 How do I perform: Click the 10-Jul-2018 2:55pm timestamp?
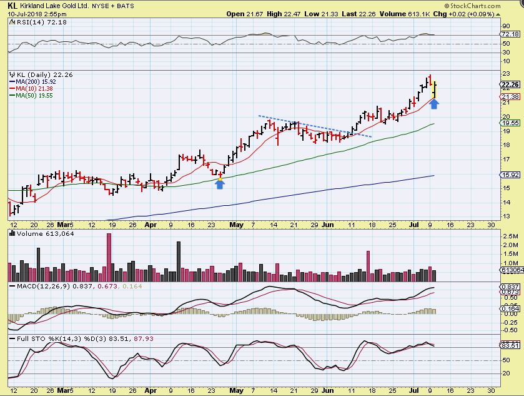click(x=37, y=14)
